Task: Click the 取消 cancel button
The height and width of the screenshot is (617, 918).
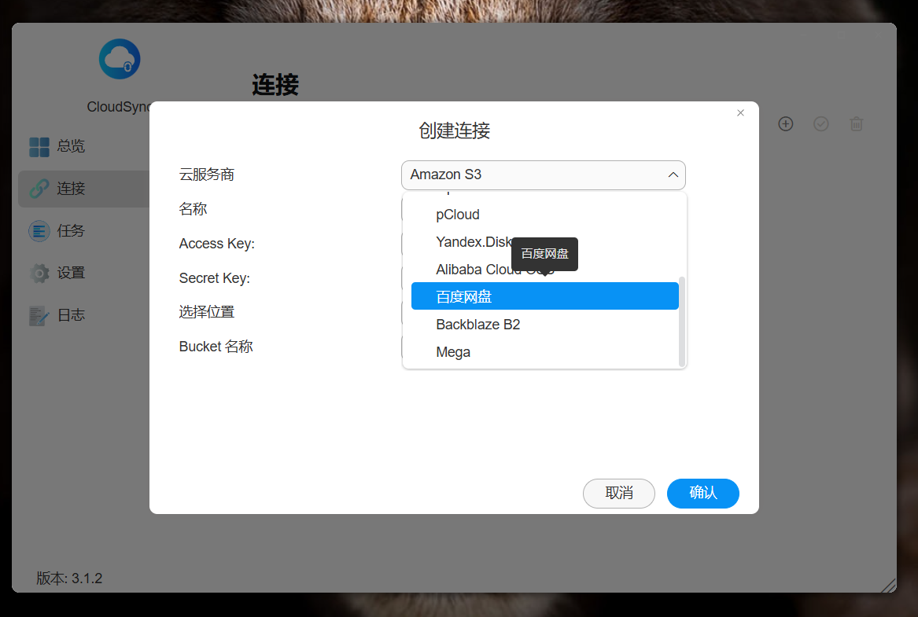Action: [x=619, y=493]
